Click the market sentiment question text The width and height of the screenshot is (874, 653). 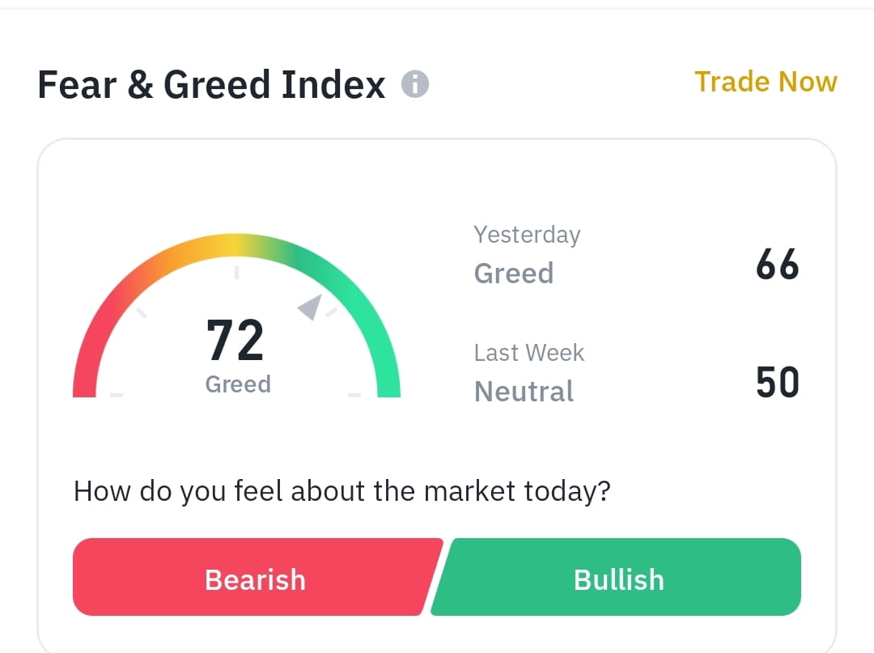click(x=342, y=490)
